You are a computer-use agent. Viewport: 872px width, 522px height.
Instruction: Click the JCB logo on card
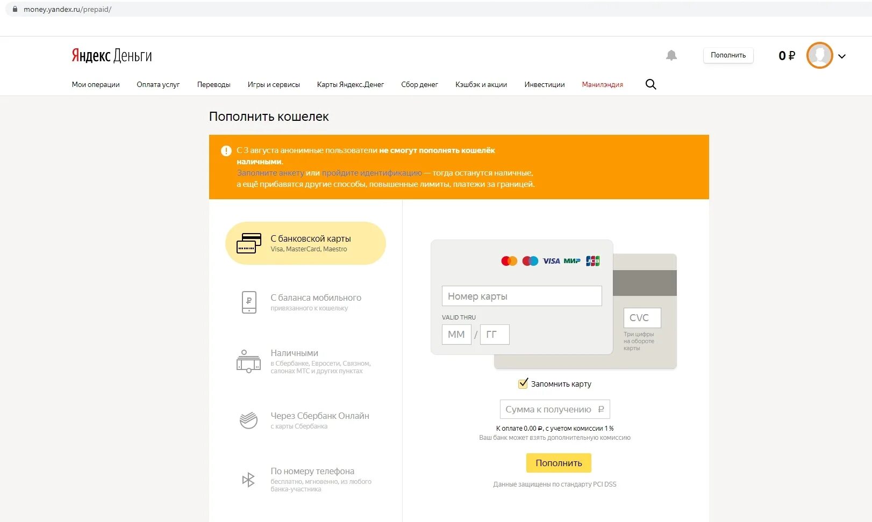[x=592, y=261]
